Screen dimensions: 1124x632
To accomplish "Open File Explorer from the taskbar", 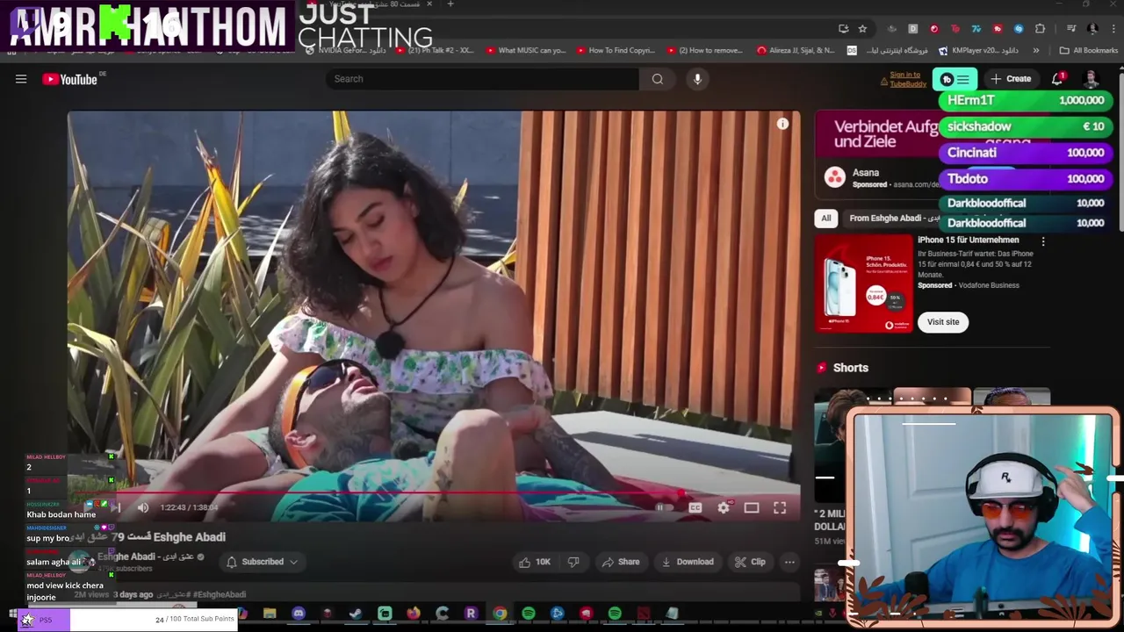I will click(x=270, y=613).
